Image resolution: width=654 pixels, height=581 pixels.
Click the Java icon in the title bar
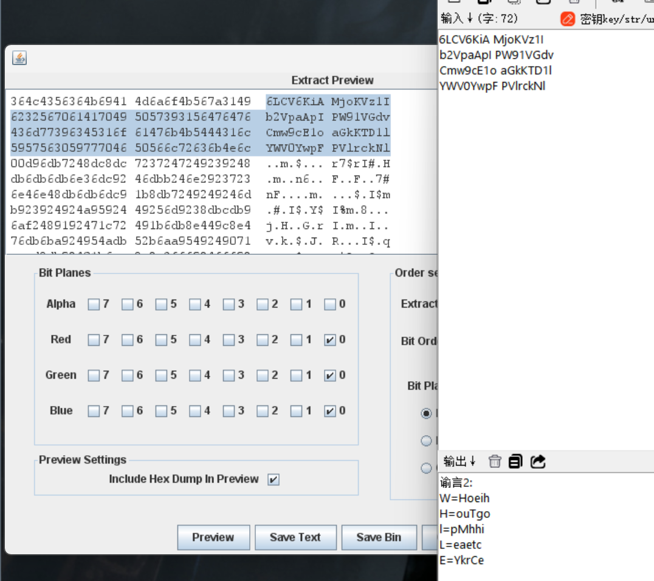click(x=19, y=58)
